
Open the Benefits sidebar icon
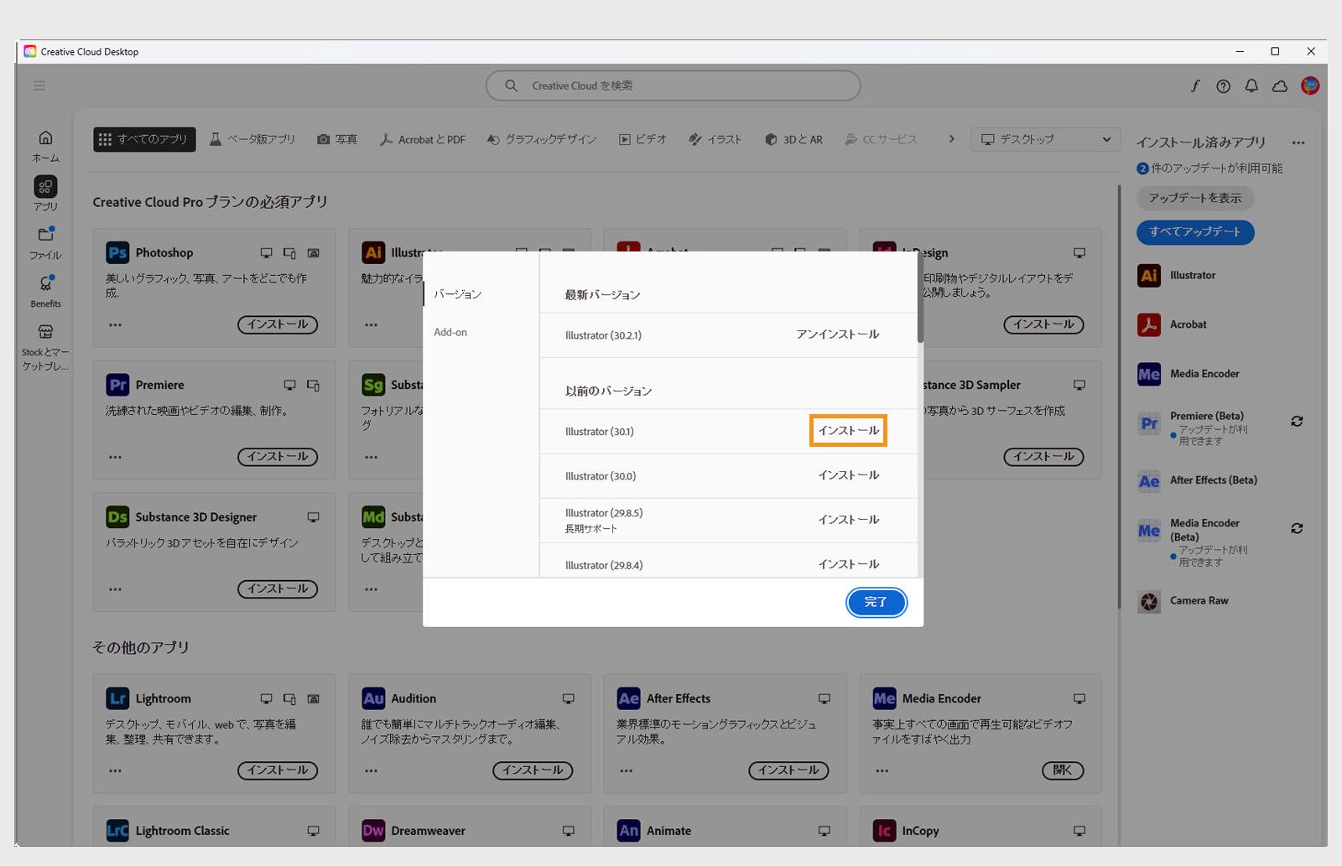pyautogui.click(x=45, y=285)
